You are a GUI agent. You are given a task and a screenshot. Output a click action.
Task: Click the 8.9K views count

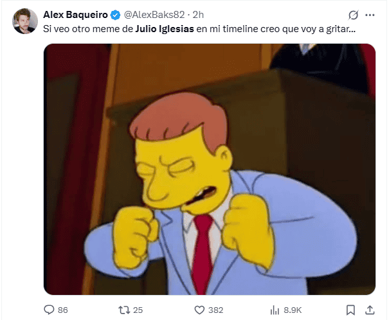click(x=293, y=310)
